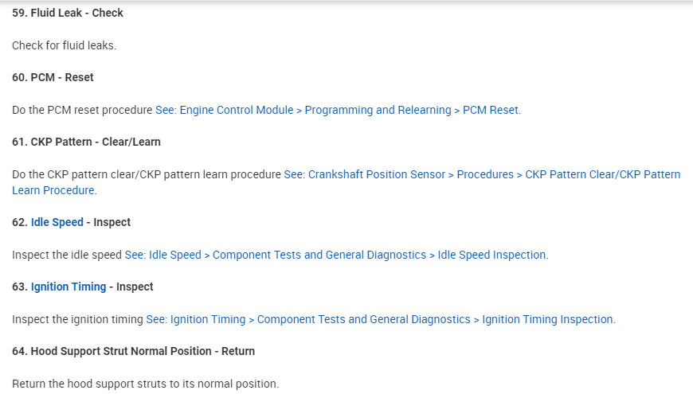This screenshot has height=394, width=693.
Task: Click the step number '62.'
Action: (x=19, y=222)
